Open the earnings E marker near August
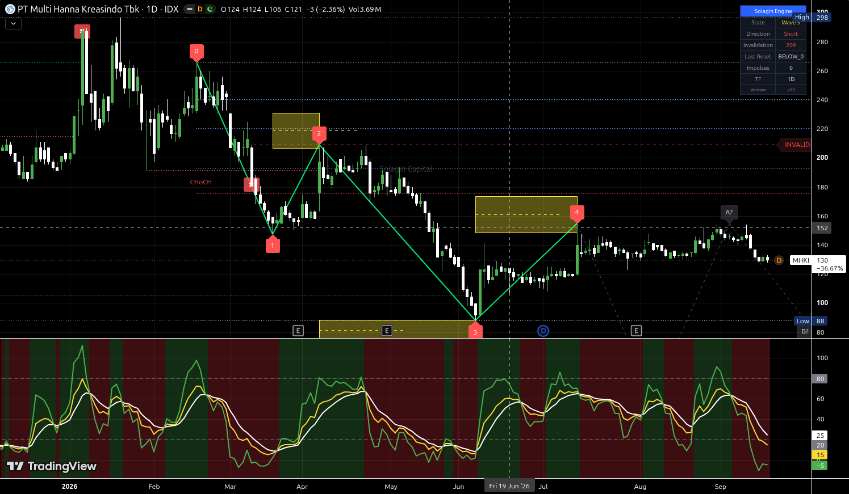 click(636, 331)
